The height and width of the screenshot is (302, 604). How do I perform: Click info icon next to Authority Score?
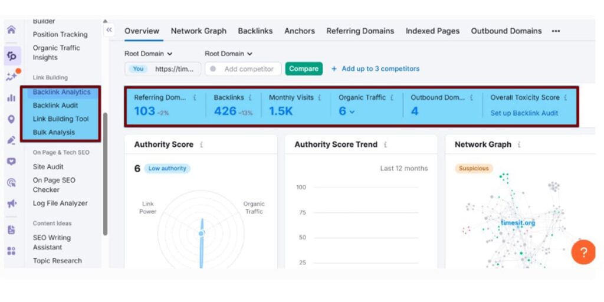coord(202,145)
